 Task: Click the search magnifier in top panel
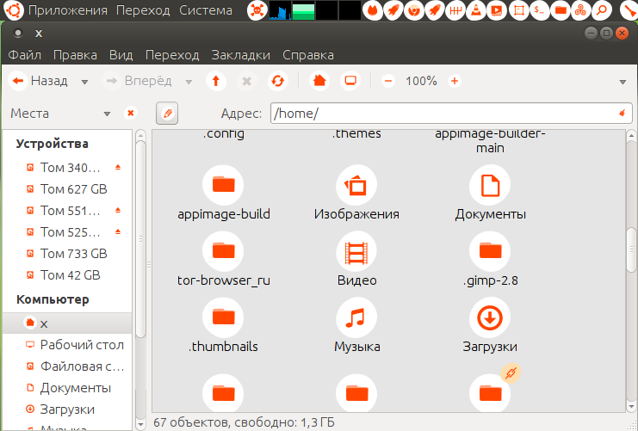click(601, 10)
